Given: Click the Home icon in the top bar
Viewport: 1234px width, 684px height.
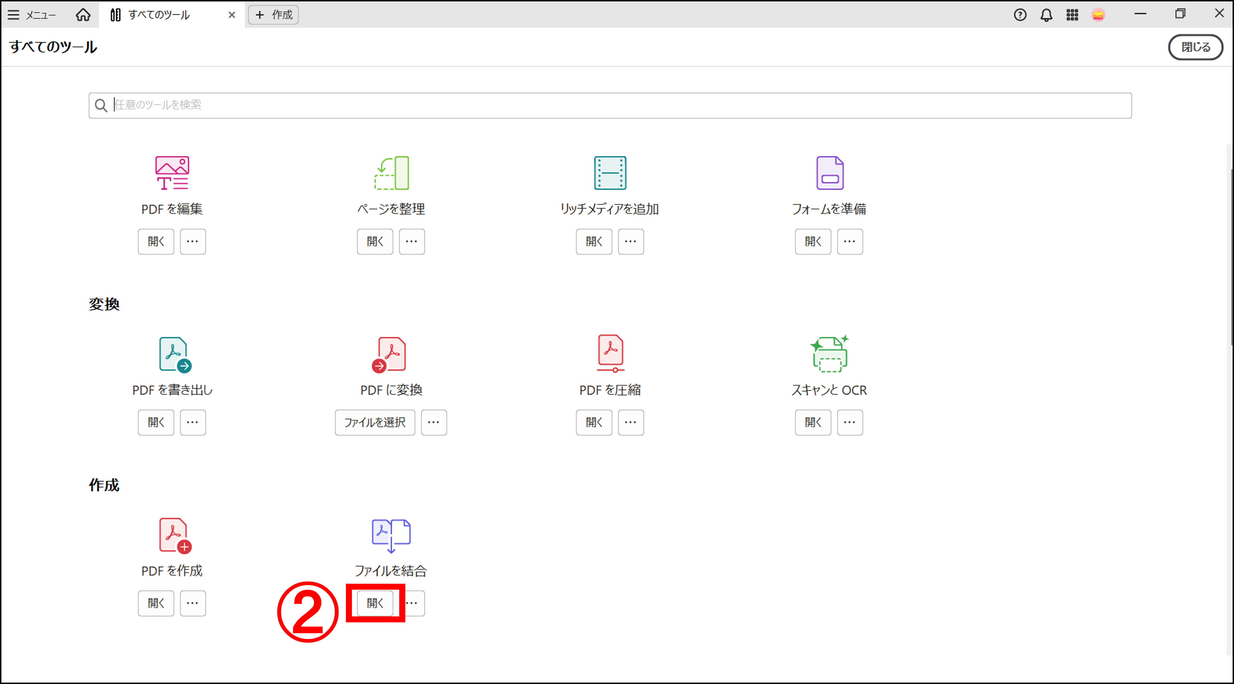Looking at the screenshot, I should click(83, 15).
